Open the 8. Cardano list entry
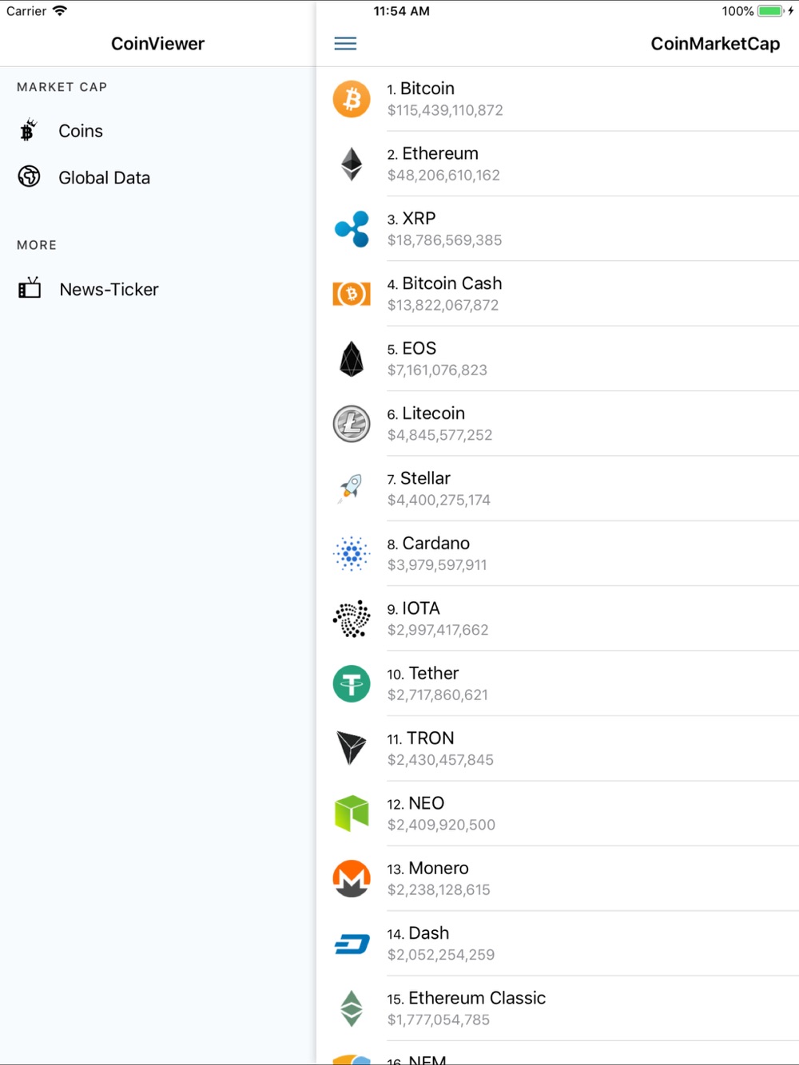Viewport: 799px width, 1065px height. 558,554
